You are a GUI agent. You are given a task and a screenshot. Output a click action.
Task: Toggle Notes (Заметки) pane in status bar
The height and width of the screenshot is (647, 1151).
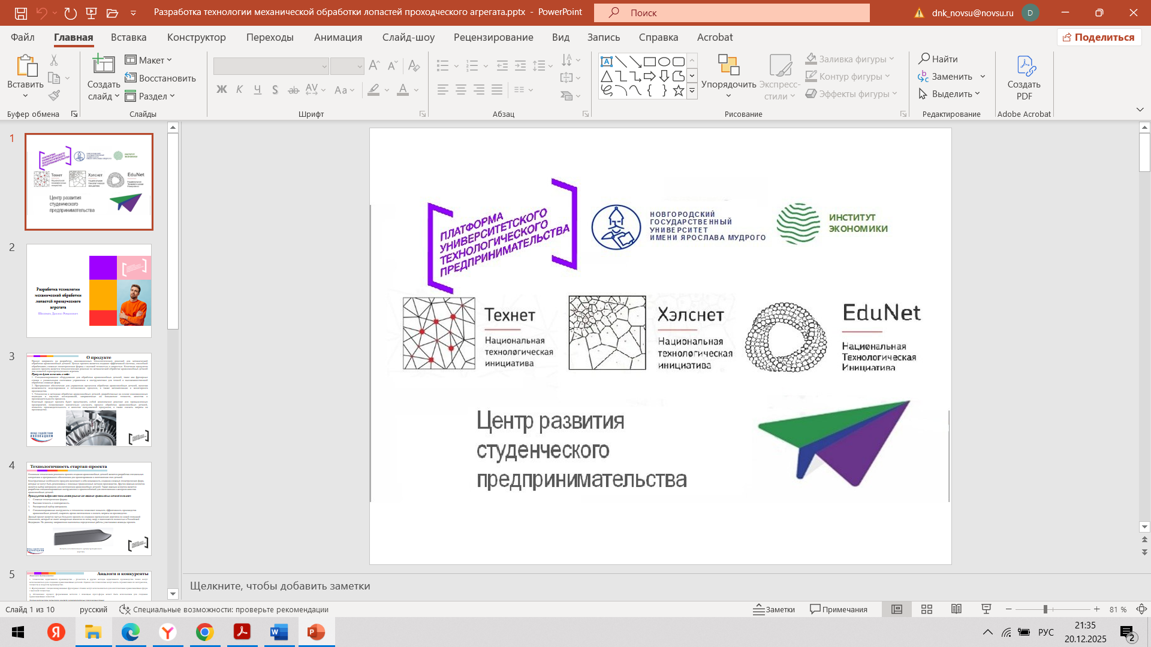[774, 609]
